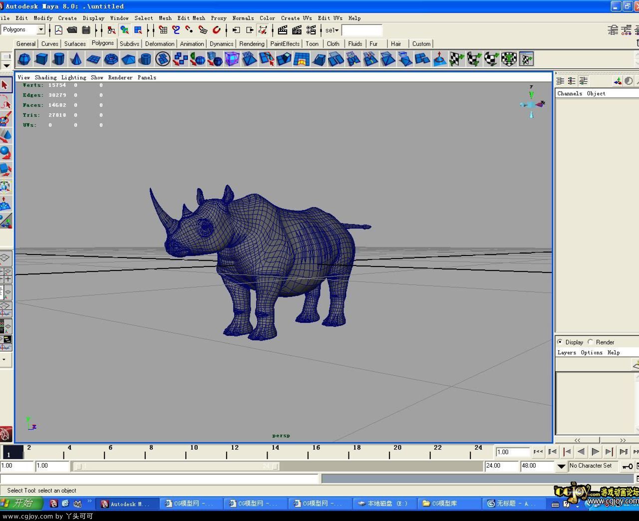Viewport: 639px width, 521px height.
Task: Activate the Soft Modification tool
Action: tap(5, 204)
